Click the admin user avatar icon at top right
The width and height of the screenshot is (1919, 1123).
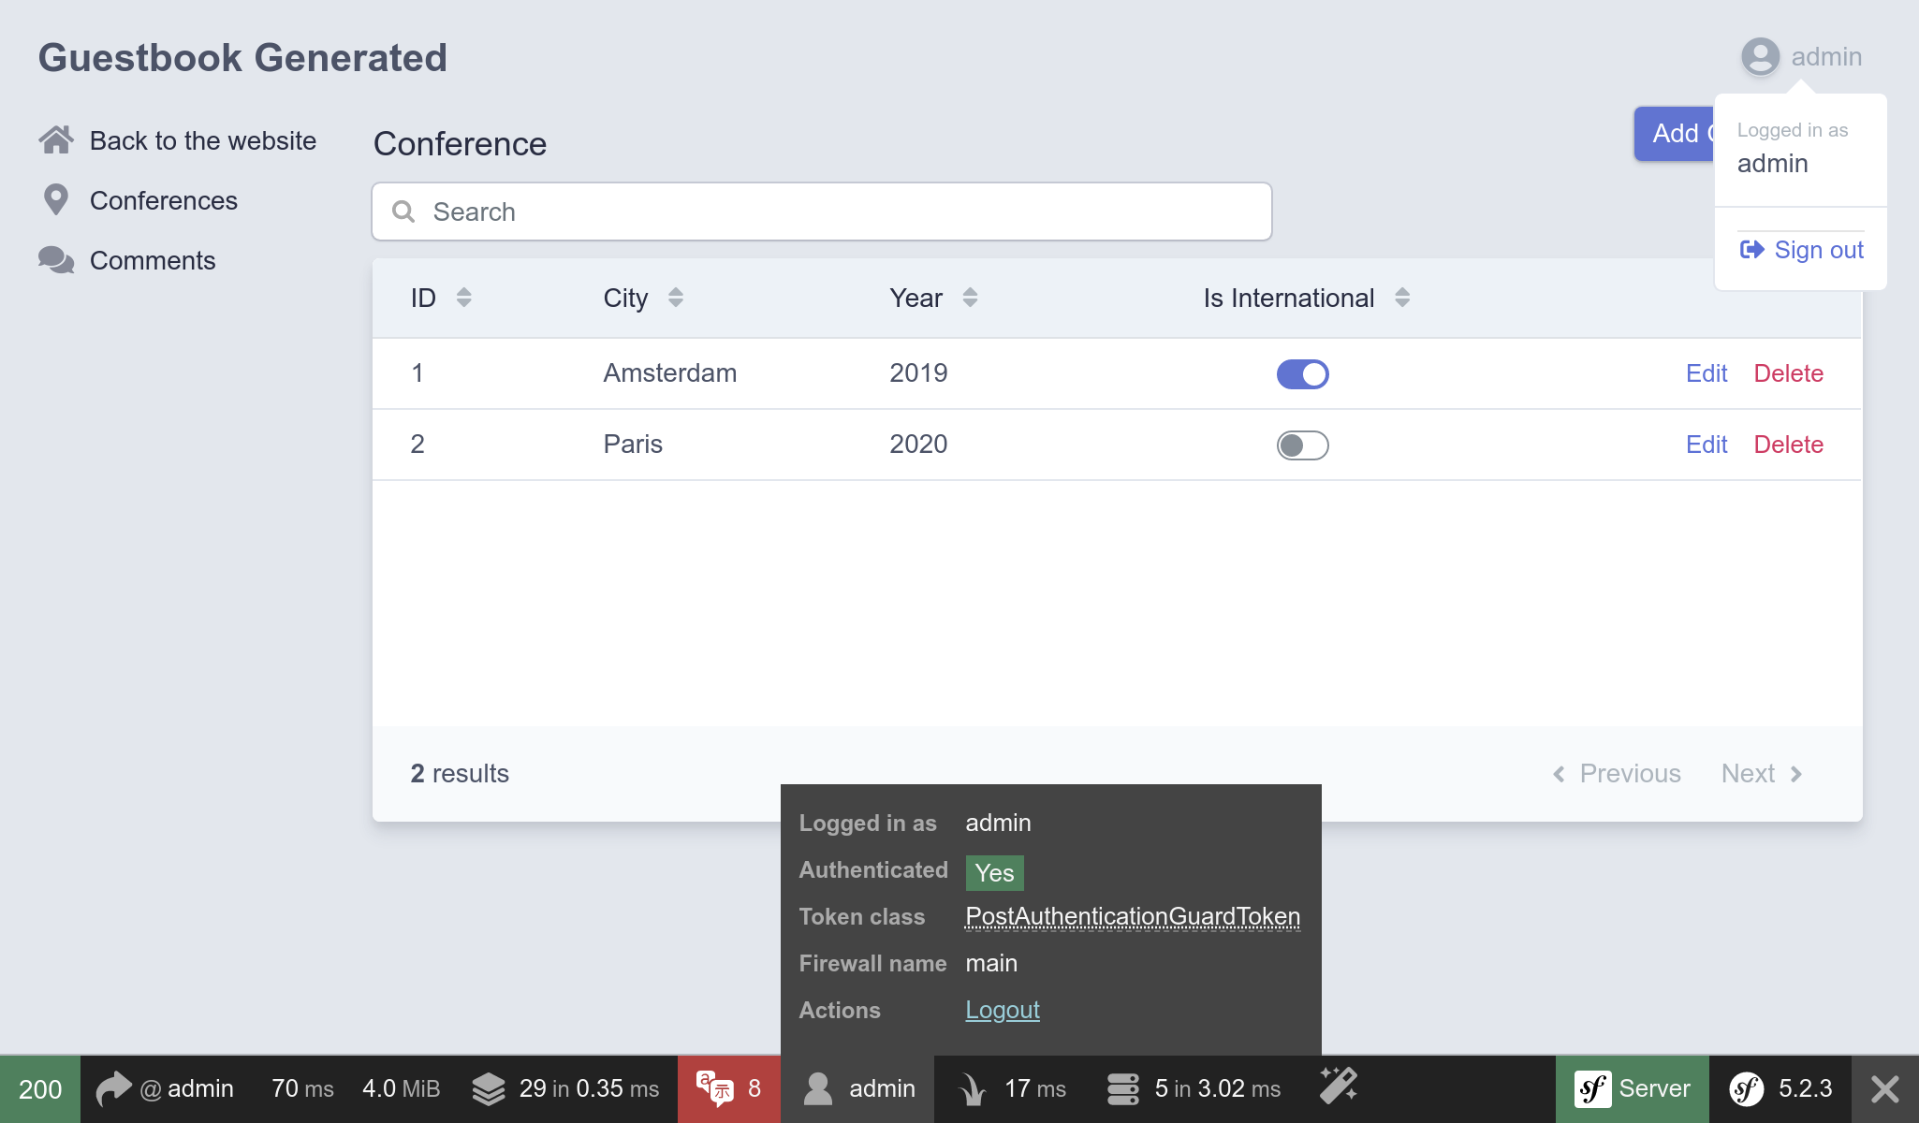pyautogui.click(x=1760, y=57)
